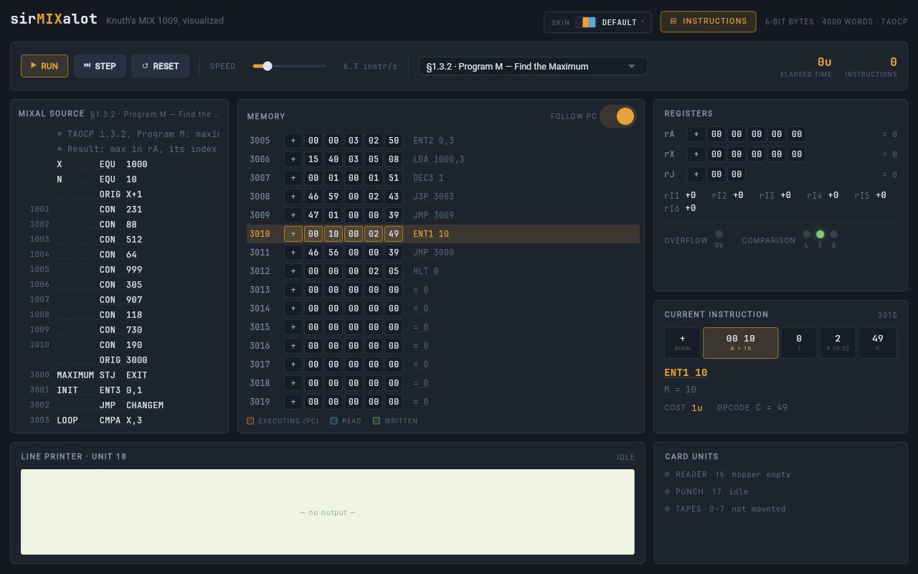The width and height of the screenshot is (918, 574).
Task: Open the program selection dropdown
Action: (533, 66)
